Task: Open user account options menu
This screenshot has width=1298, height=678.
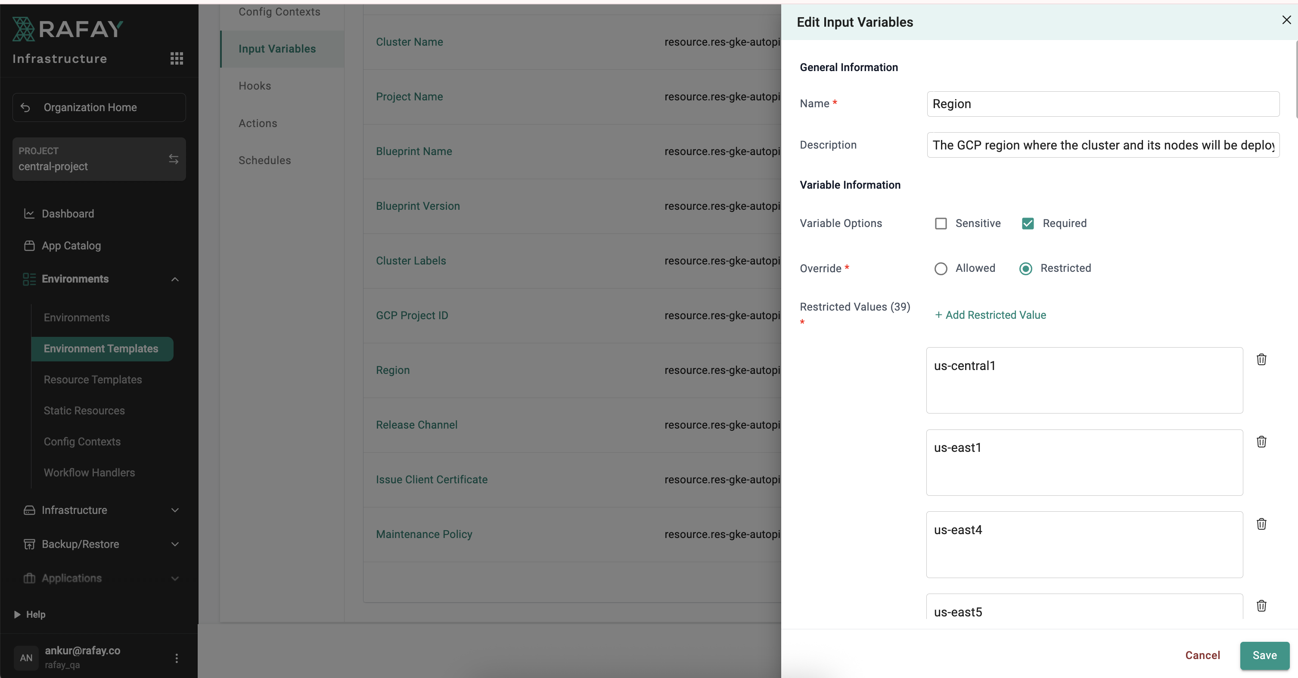Action: click(x=177, y=658)
